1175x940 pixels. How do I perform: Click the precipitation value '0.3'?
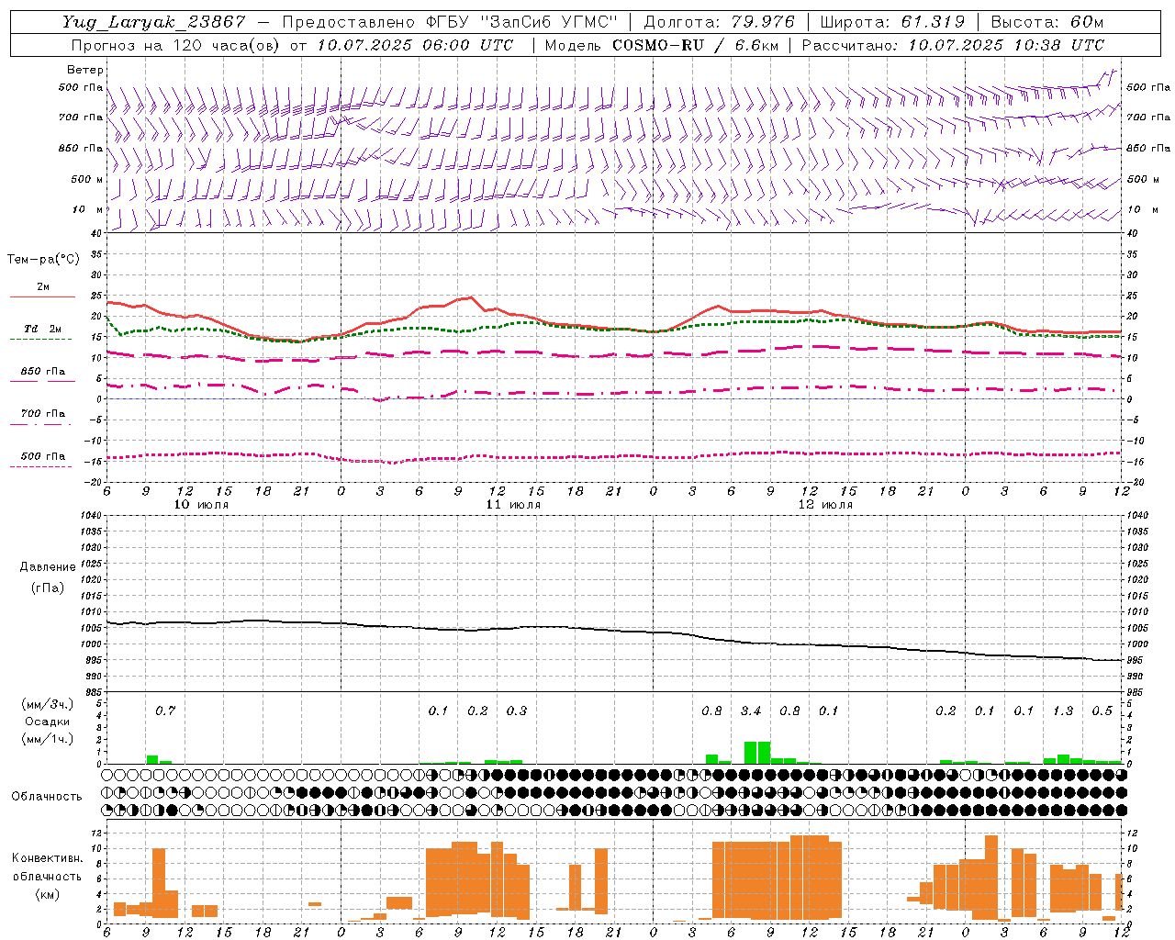517,711
